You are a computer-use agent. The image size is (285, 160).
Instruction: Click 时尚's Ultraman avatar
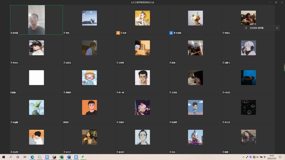tap(195, 137)
